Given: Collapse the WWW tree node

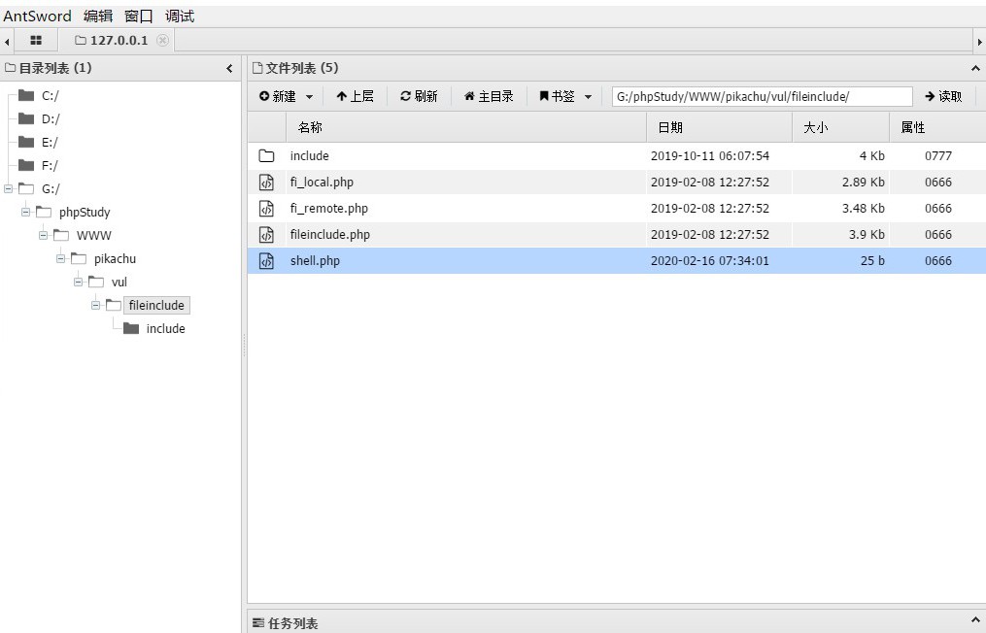Looking at the screenshot, I should tap(44, 235).
